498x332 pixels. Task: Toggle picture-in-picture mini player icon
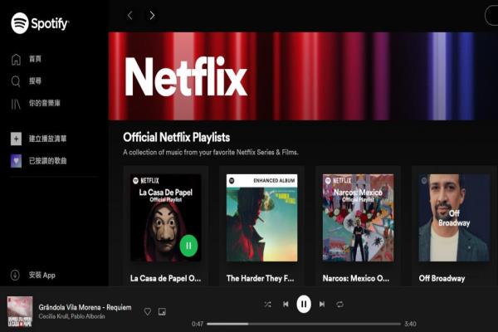pos(162,311)
